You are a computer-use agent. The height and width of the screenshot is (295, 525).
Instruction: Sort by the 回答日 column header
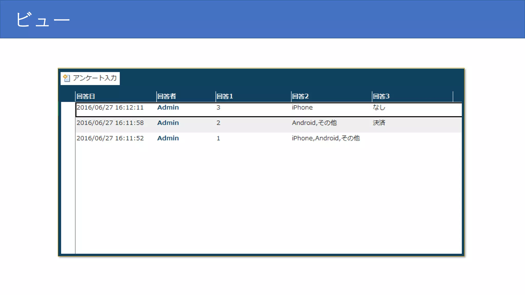86,97
